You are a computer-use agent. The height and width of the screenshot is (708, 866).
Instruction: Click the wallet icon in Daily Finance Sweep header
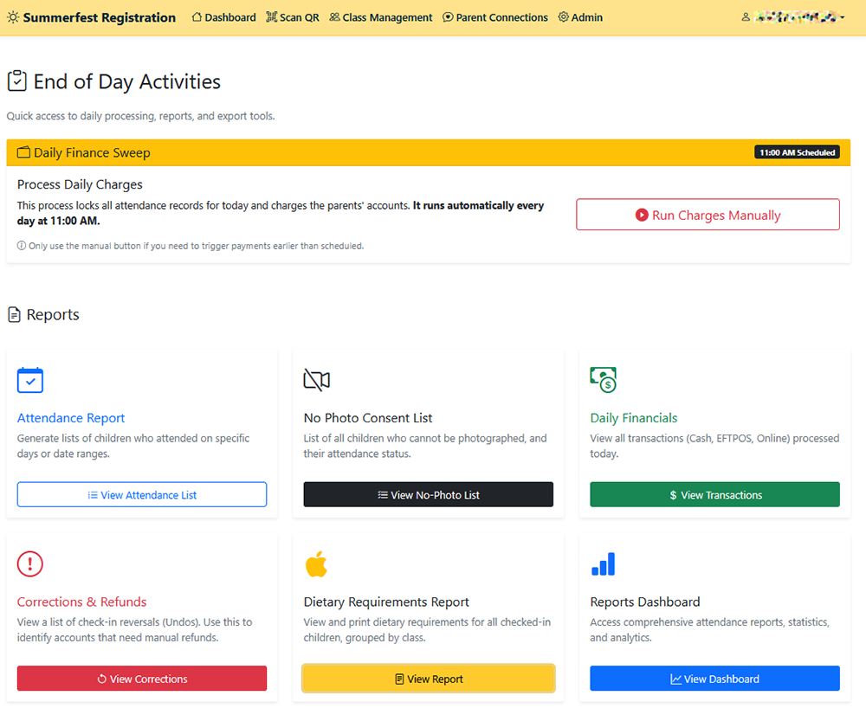tap(23, 152)
